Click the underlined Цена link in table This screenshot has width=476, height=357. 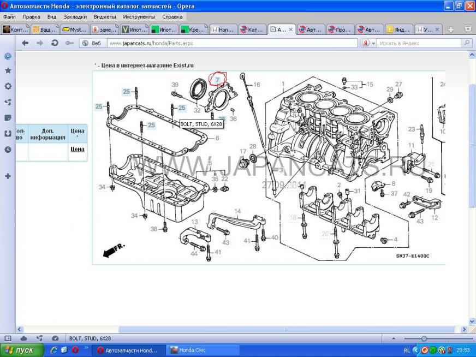pos(77,149)
